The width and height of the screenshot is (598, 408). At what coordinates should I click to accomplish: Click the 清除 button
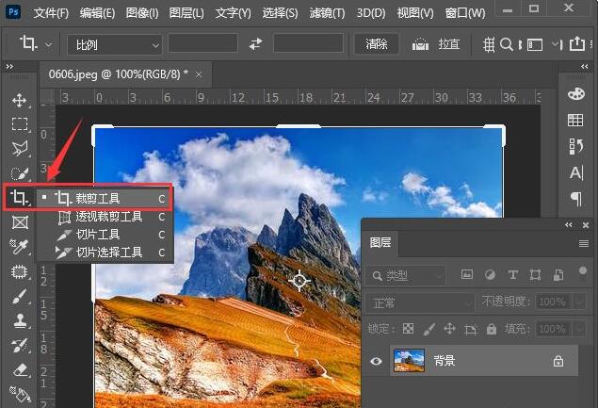(x=376, y=44)
